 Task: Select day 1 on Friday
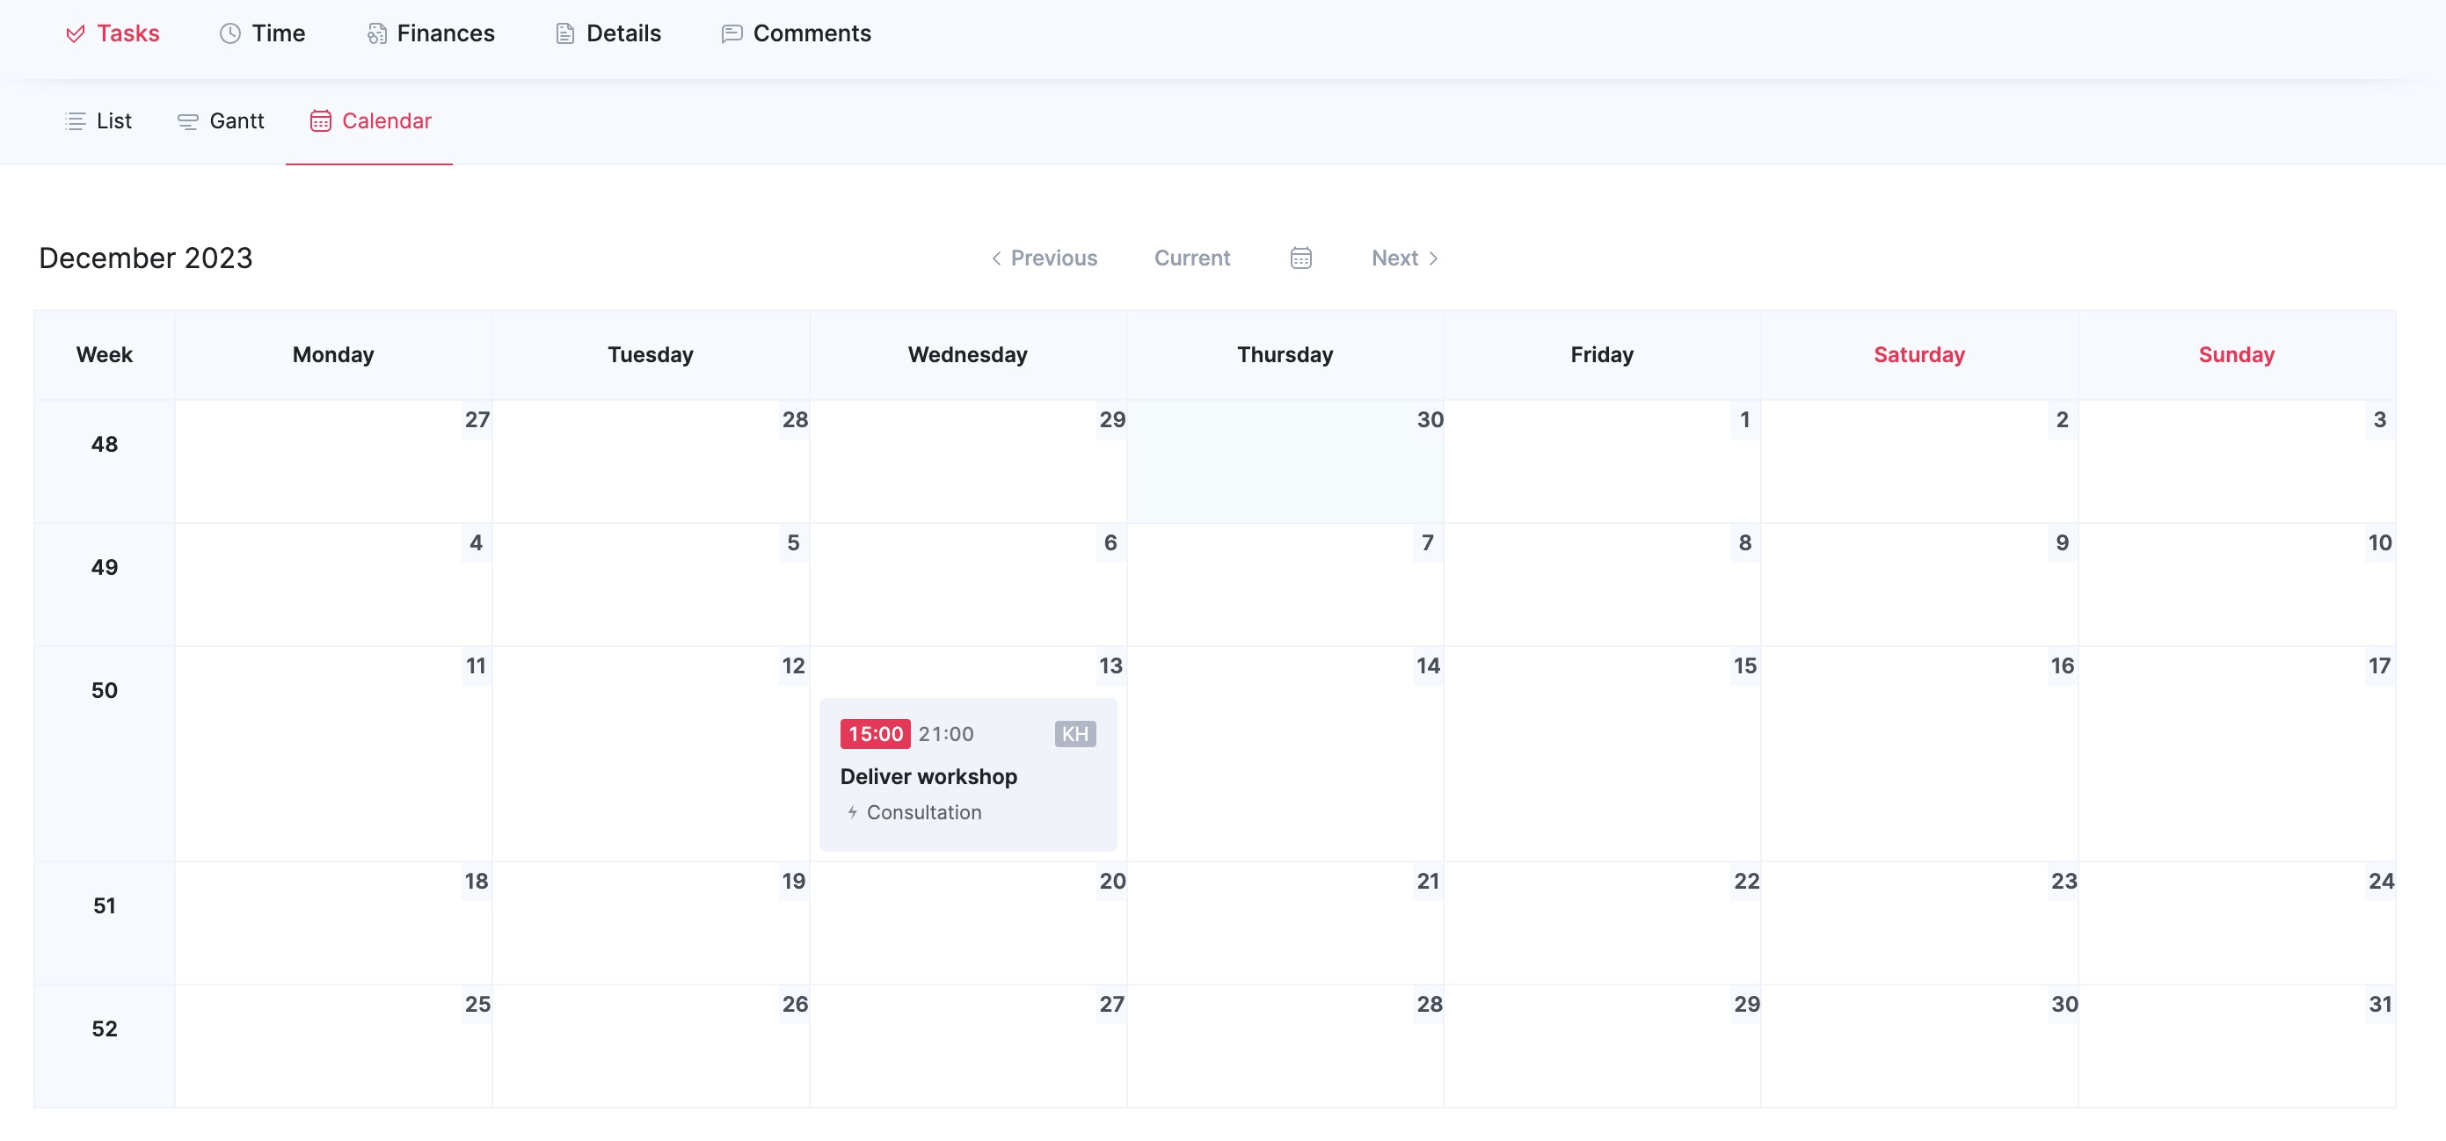[x=1602, y=461]
